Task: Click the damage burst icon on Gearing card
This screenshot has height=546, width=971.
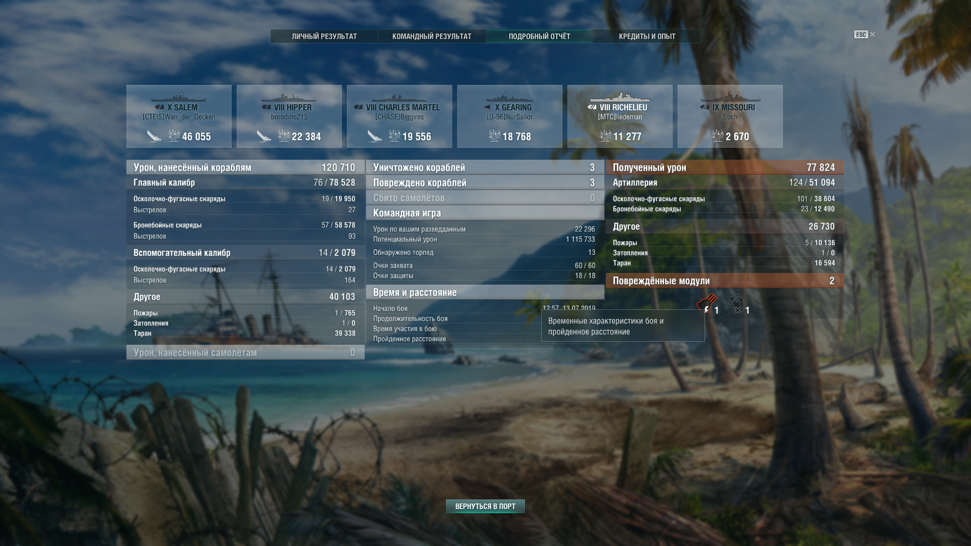Action: click(x=494, y=135)
